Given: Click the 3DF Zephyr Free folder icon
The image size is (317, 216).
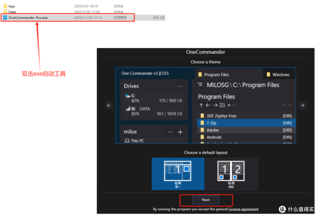Looking at the screenshot, I should click(202, 116).
